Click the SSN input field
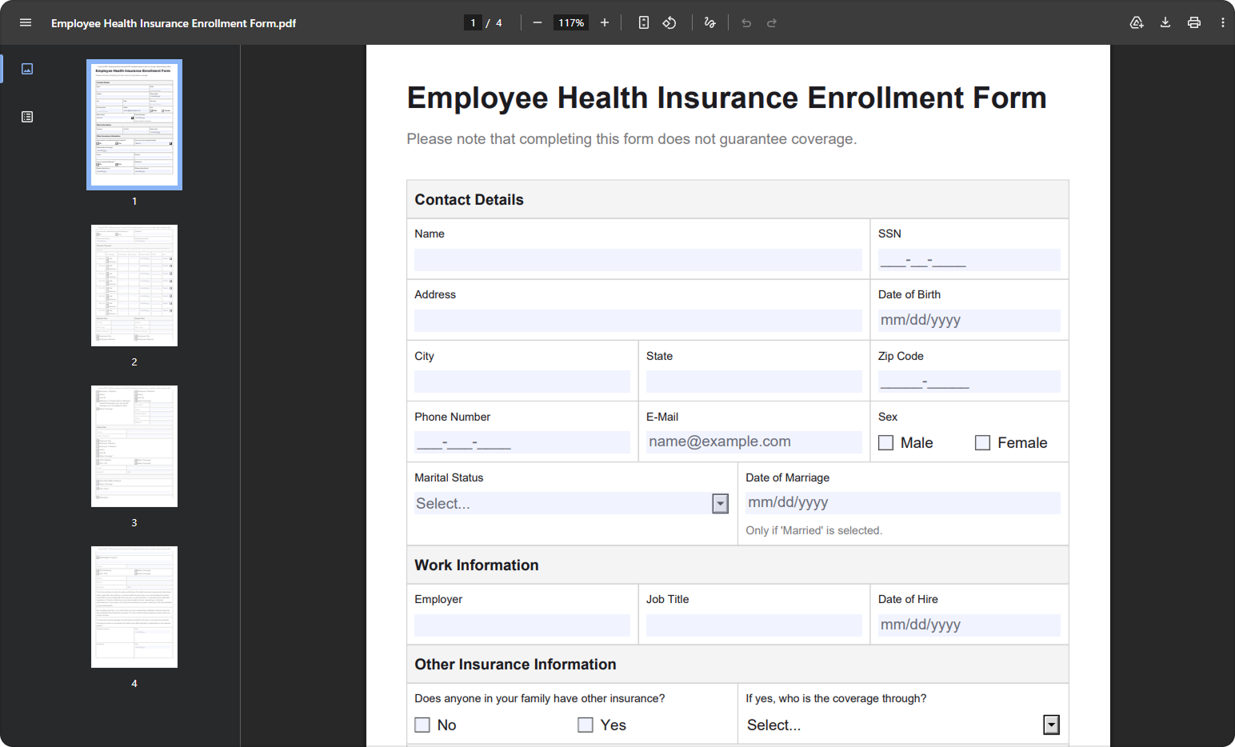 click(969, 260)
